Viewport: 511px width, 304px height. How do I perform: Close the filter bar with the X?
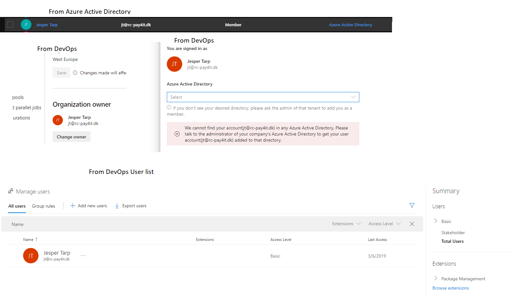coord(412,224)
